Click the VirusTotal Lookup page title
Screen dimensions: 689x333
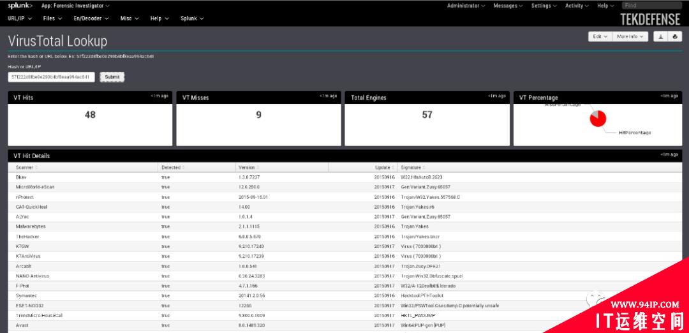click(57, 41)
